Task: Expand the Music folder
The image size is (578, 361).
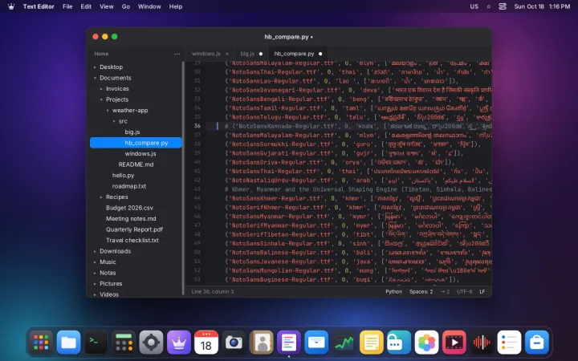Action: tap(95, 262)
